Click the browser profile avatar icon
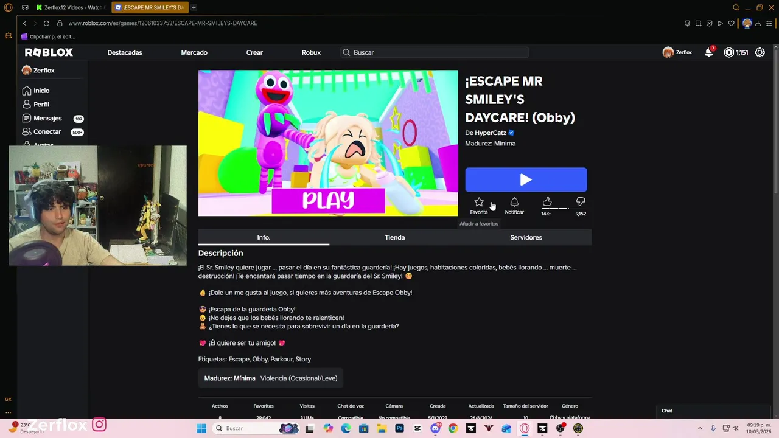This screenshot has height=438, width=779. [x=747, y=23]
